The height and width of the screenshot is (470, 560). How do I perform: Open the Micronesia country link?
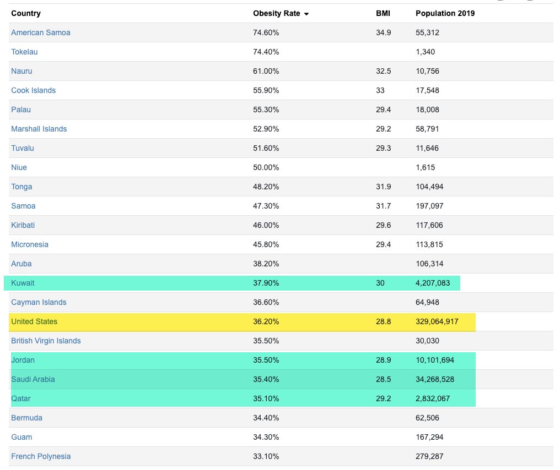(x=30, y=244)
